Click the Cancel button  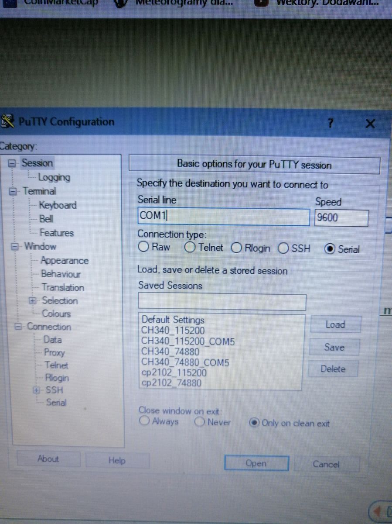(326, 464)
